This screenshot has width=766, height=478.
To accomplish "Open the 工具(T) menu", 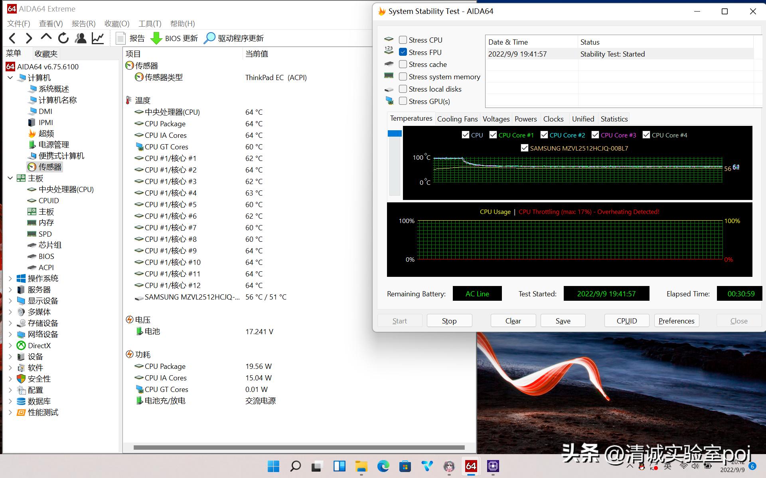I will [x=149, y=24].
